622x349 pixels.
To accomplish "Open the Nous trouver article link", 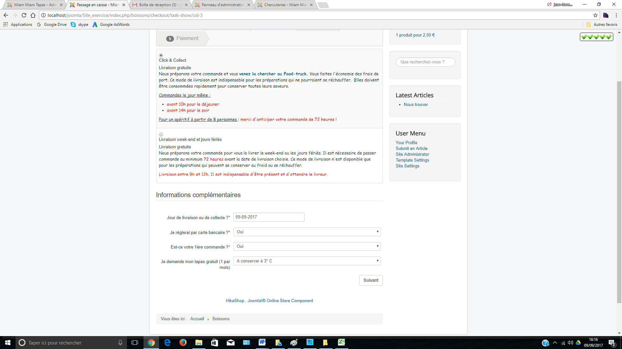I will pyautogui.click(x=416, y=105).
